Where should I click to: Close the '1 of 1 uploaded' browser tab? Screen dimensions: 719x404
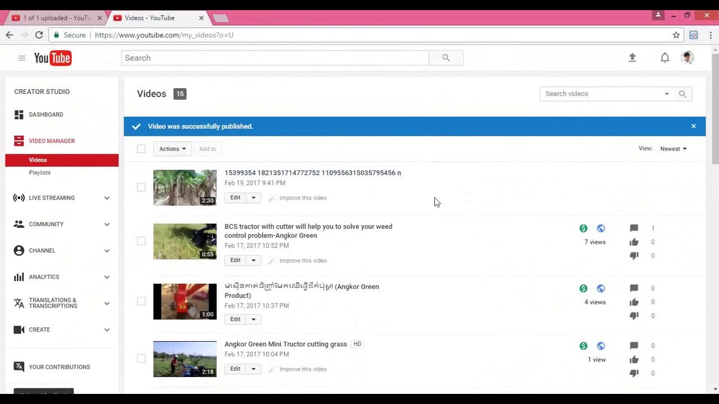click(99, 18)
